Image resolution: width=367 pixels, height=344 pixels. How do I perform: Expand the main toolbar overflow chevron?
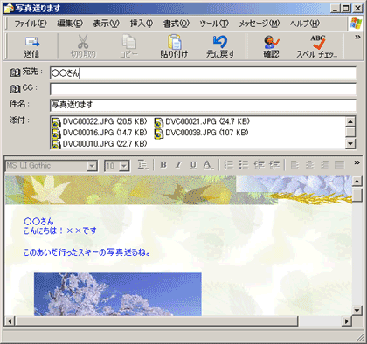[357, 37]
